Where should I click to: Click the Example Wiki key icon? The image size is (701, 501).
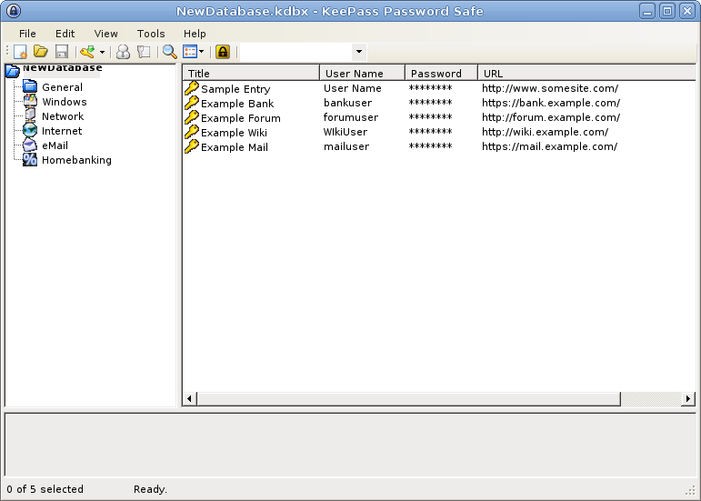tap(191, 132)
